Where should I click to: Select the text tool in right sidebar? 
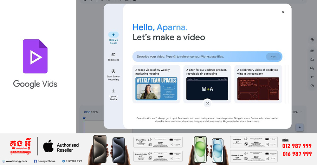tap(312, 77)
